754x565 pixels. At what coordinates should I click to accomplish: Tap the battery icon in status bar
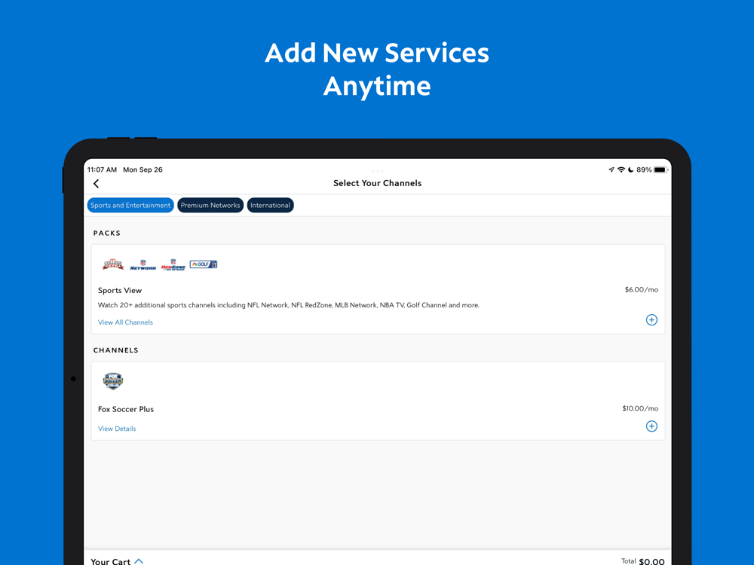click(x=661, y=169)
